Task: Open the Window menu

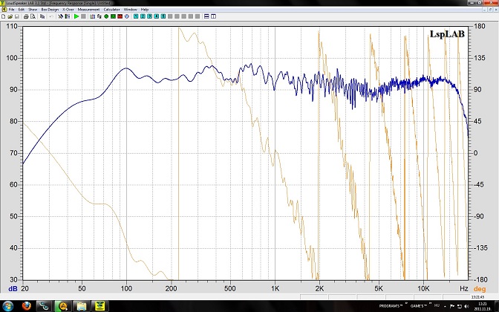Action: click(x=130, y=10)
